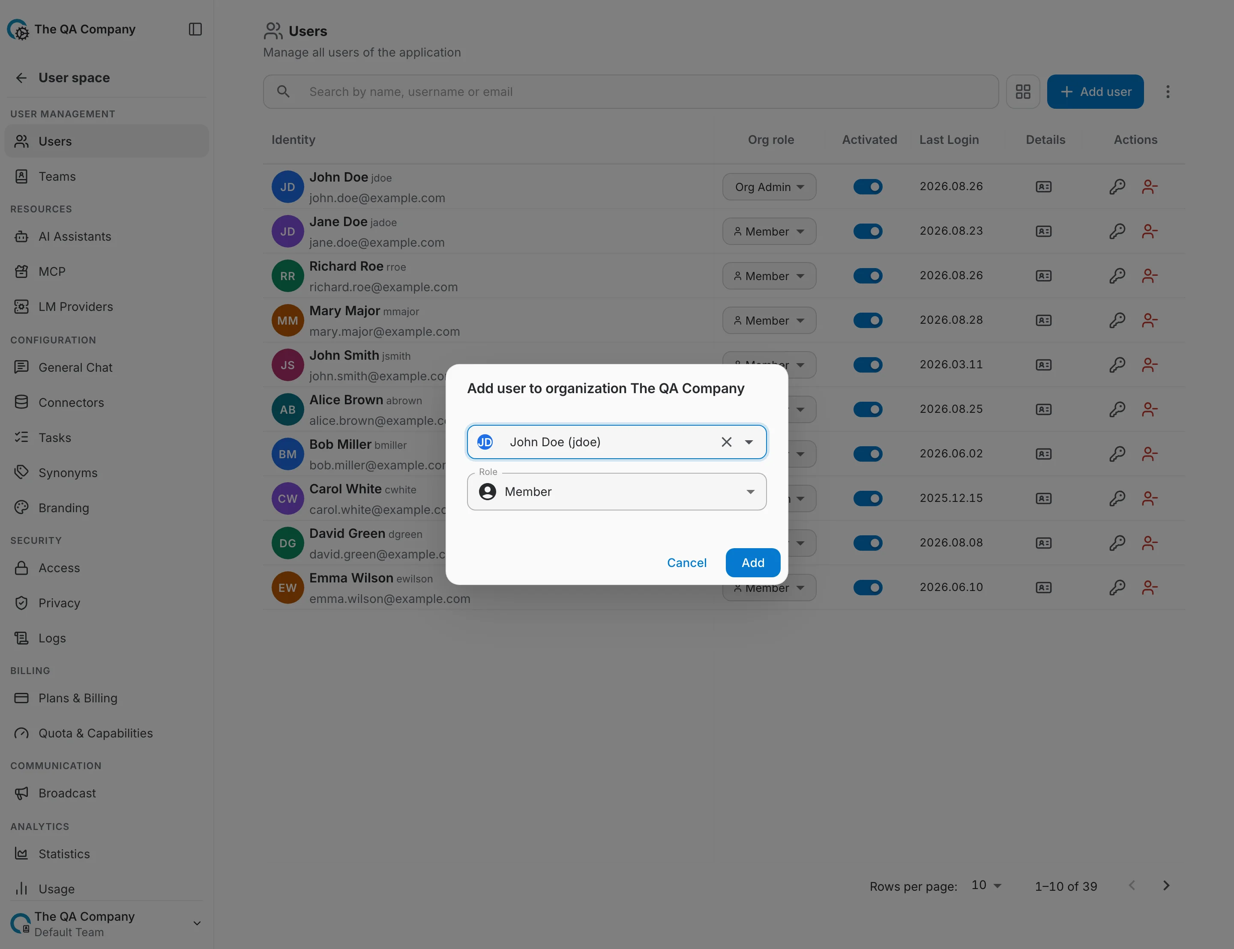This screenshot has height=949, width=1234.
Task: Toggle activation for Emma Wilson
Action: click(867, 588)
